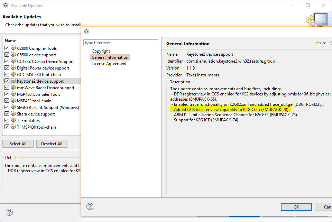Click the cube icon atop the properties dialog
This screenshot has width=332, height=222.
click(x=86, y=31)
